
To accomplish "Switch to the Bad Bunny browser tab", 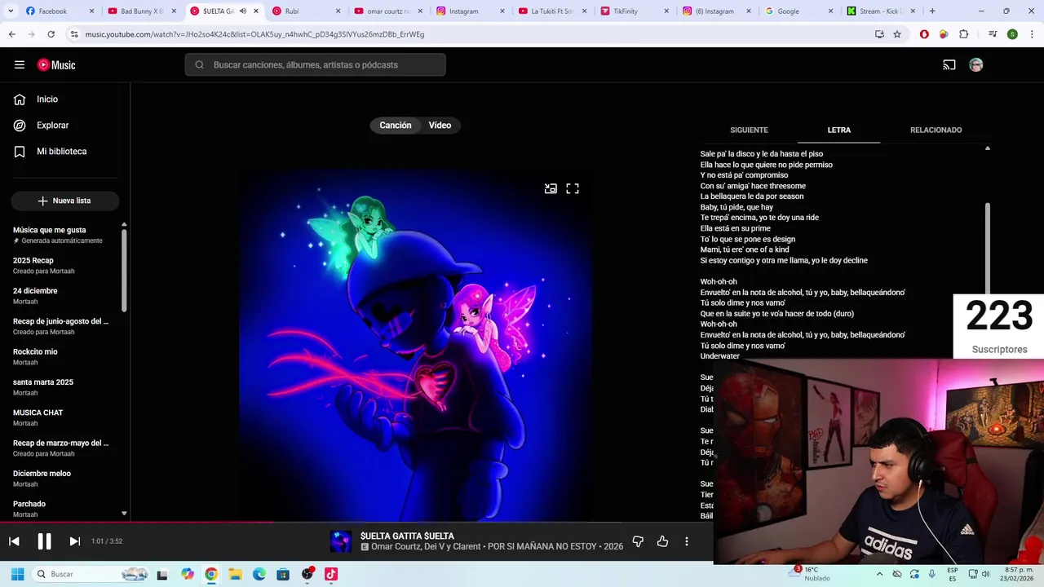I will pyautogui.click(x=140, y=11).
